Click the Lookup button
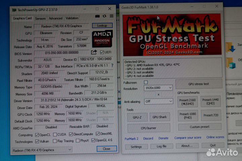This screenshot has height=161, width=242. click(x=102, y=26)
